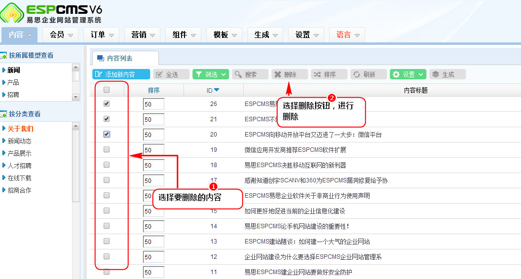Click the pencil icon on 添加新内容
Image resolution: width=521 pixels, height=279 pixels.
click(98, 74)
